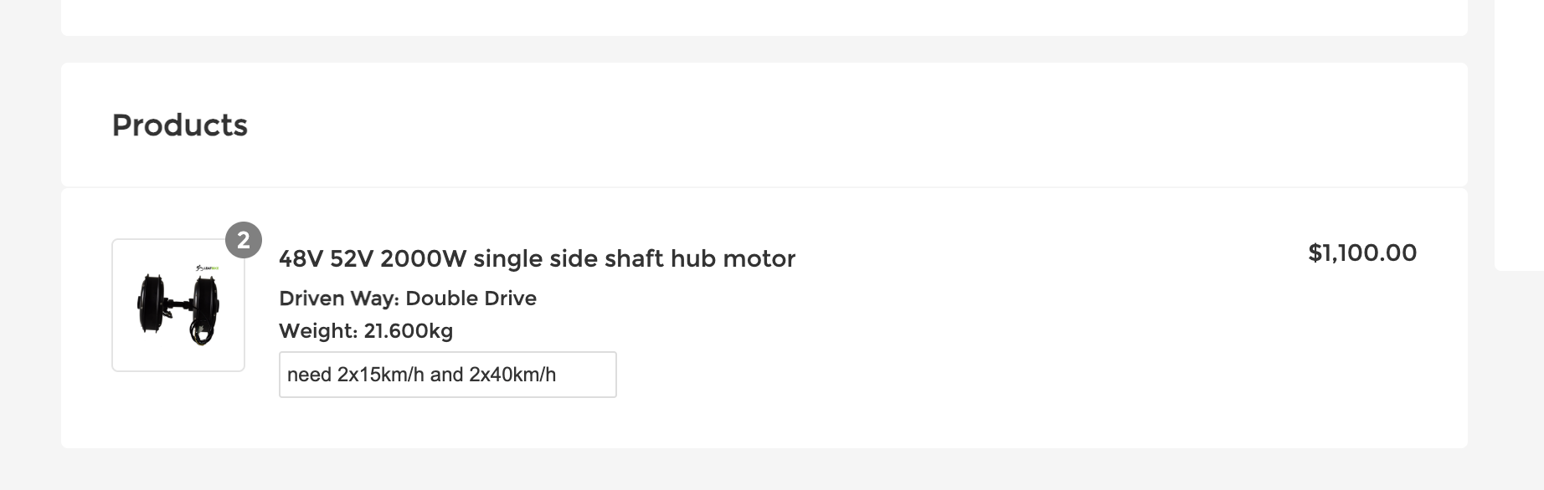Click the axle shaft between motor wheels
This screenshot has height=490, width=1544.
point(177,306)
